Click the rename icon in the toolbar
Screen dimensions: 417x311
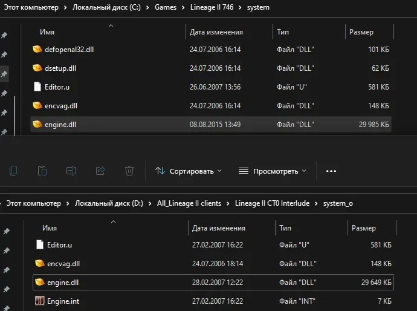(71, 171)
